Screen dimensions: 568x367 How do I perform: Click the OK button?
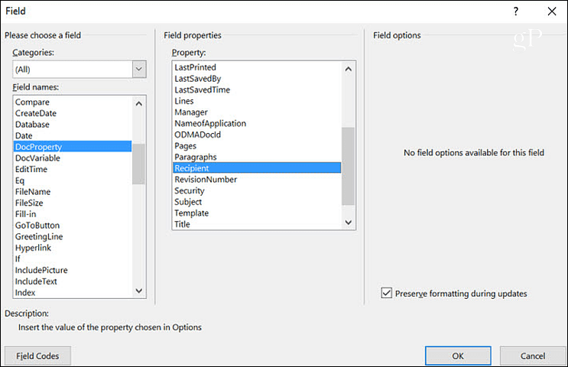[x=458, y=356]
